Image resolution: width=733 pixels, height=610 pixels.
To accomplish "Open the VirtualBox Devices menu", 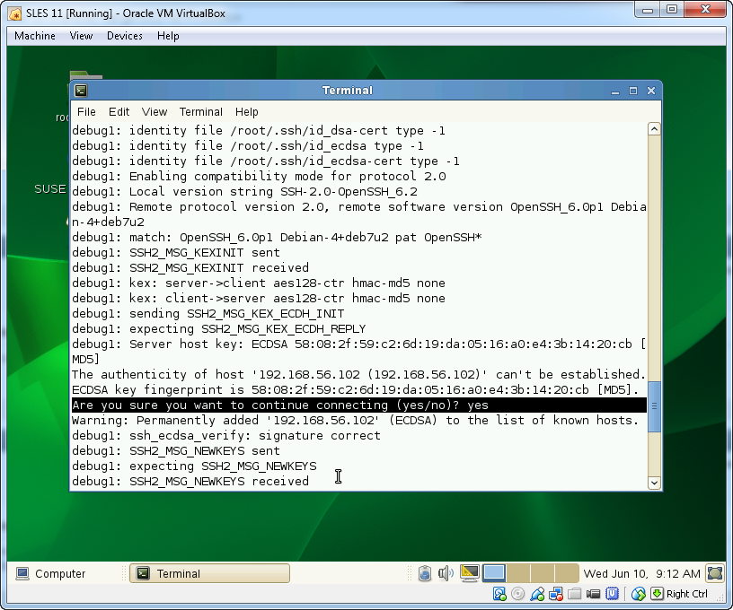I will tap(124, 36).
